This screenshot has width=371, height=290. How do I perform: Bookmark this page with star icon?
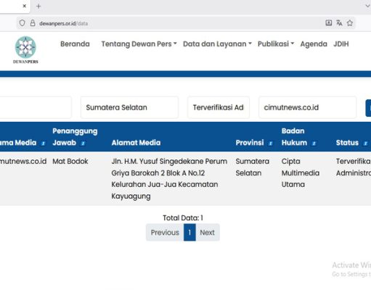tap(350, 23)
